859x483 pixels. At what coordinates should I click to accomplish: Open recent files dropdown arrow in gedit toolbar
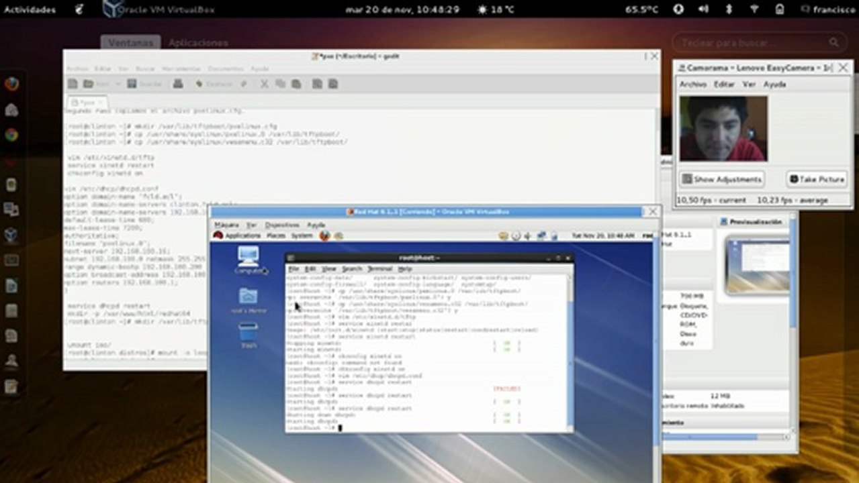pos(118,84)
